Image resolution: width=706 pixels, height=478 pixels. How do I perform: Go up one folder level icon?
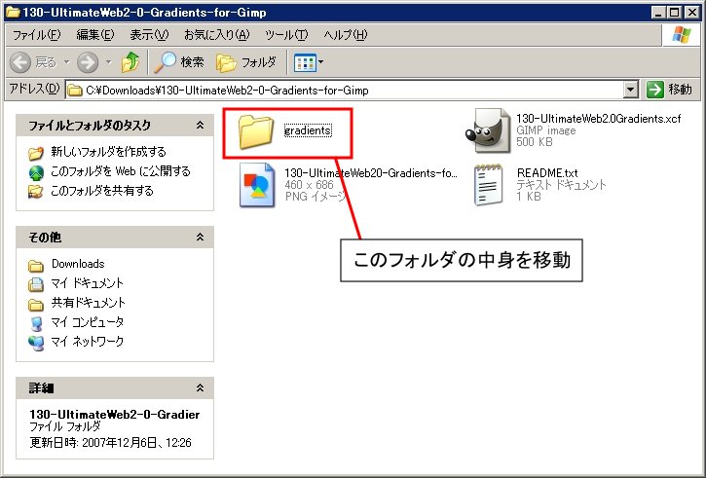130,62
